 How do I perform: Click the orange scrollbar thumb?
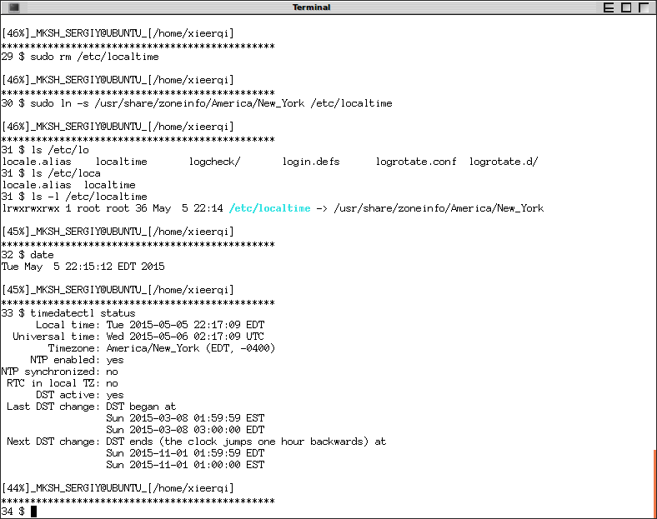(x=654, y=483)
